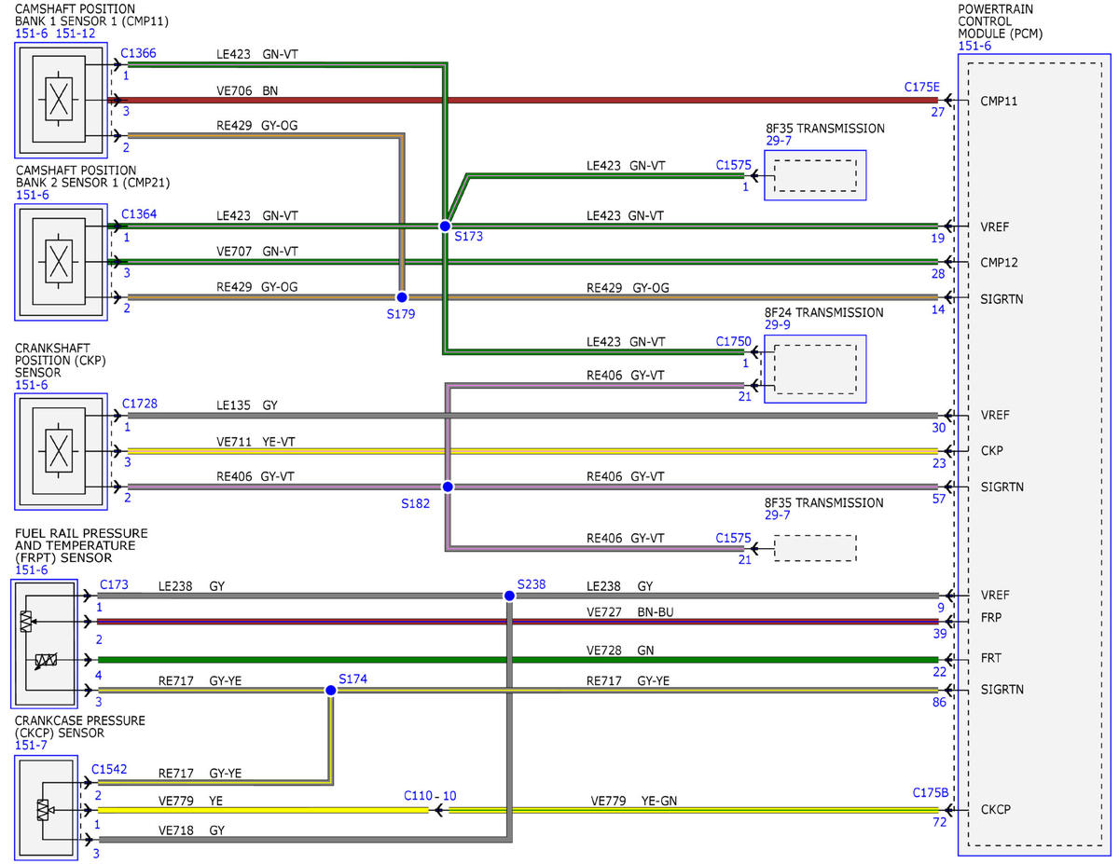Viewport: 1119px width, 864px height.
Task: Select the "FRP" PCM pin name
Action: click(992, 617)
